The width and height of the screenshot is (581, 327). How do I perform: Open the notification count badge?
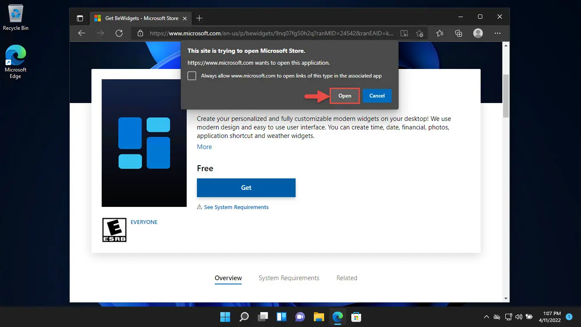(569, 317)
